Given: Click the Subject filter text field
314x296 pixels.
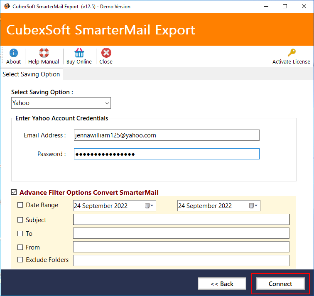Looking at the screenshot, I should pos(181,219).
